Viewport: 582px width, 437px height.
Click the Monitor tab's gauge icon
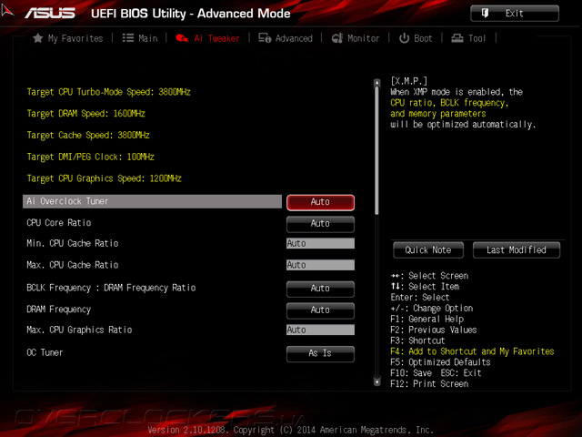click(337, 38)
